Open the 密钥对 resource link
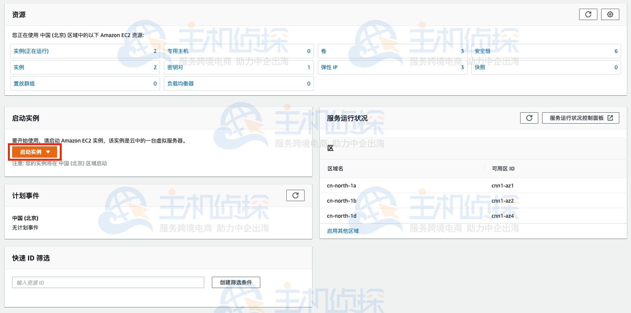This screenshot has height=313, width=631. pyautogui.click(x=175, y=67)
